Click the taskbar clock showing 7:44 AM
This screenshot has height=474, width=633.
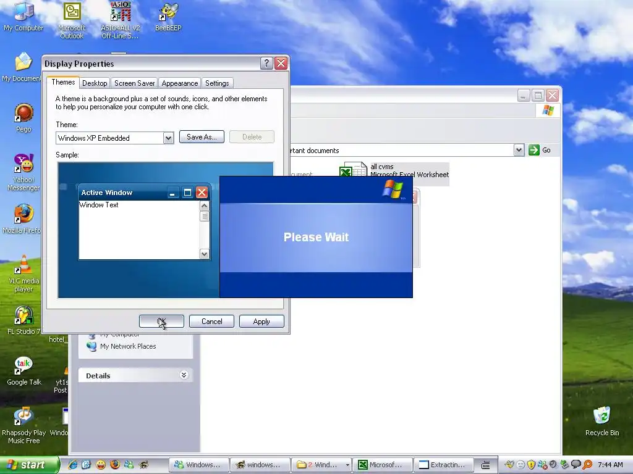pos(610,465)
